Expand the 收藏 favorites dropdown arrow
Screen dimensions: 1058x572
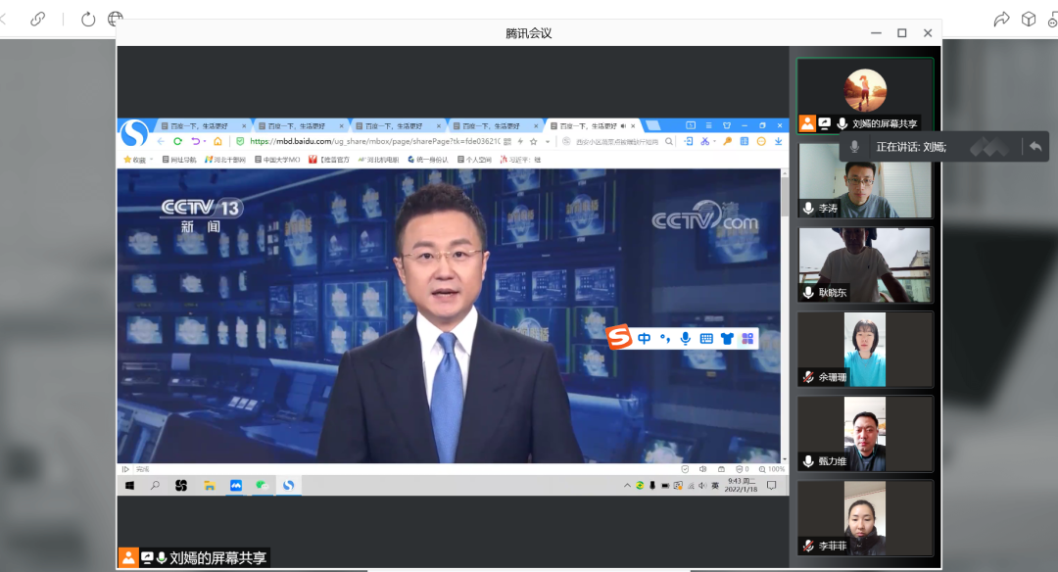[x=151, y=160]
